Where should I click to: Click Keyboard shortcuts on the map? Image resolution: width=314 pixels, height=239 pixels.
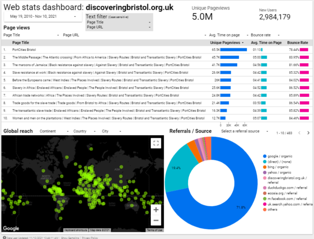75,230
